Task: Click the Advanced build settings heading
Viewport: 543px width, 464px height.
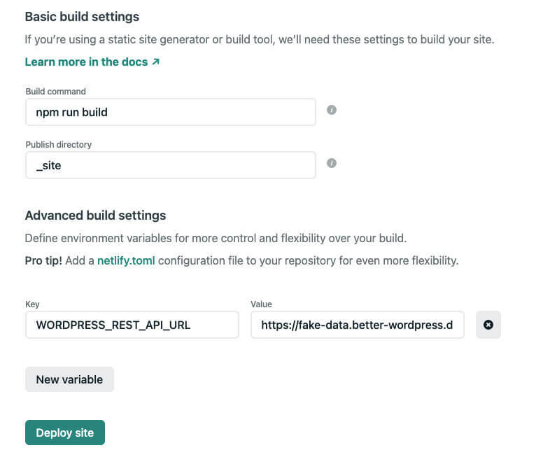Action: [95, 216]
